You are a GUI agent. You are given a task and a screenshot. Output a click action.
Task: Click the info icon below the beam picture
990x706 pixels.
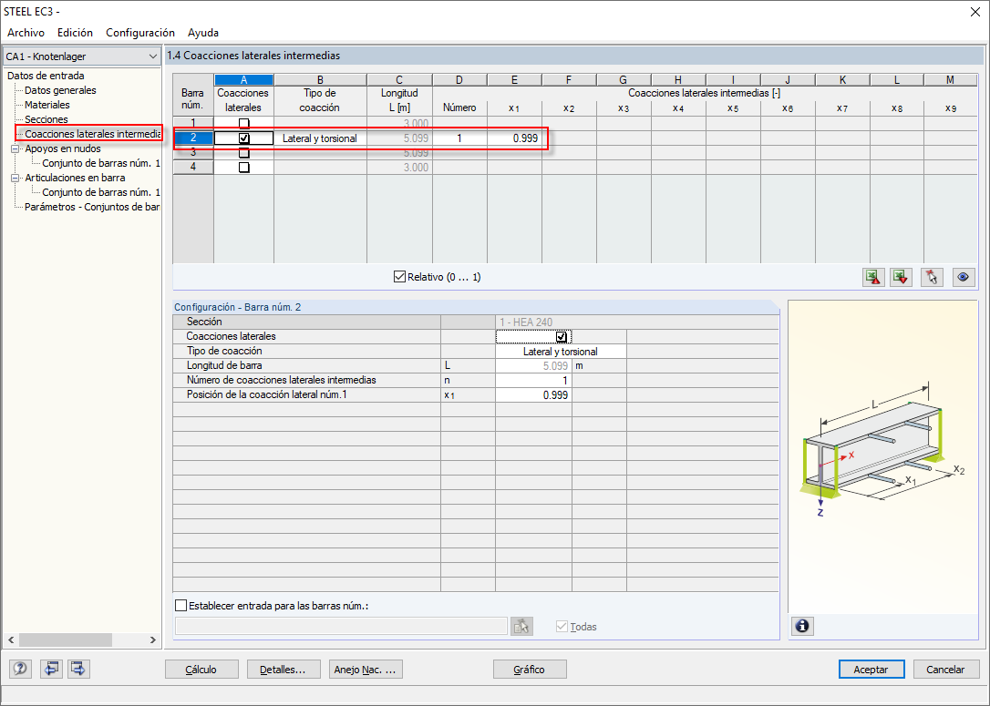[x=802, y=626]
